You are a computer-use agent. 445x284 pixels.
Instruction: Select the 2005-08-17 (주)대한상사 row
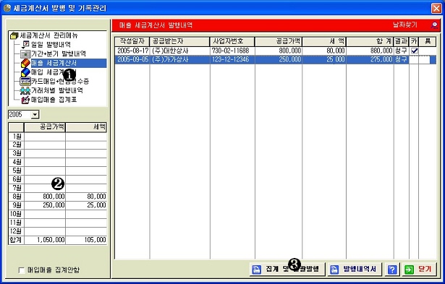(275, 51)
